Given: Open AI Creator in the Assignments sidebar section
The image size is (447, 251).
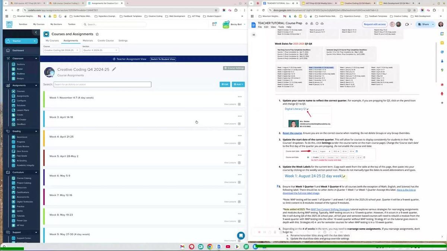Looking at the screenshot, I should [21, 120].
